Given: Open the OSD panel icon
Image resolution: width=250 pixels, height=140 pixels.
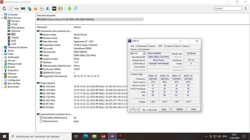Looking at the screenshot, I should 54,8.
